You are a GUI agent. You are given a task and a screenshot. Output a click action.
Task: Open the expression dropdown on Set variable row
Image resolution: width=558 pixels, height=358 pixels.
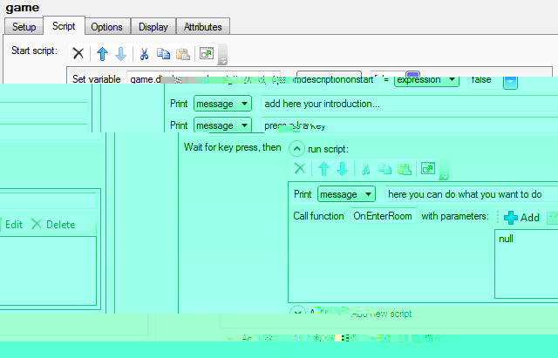click(426, 80)
